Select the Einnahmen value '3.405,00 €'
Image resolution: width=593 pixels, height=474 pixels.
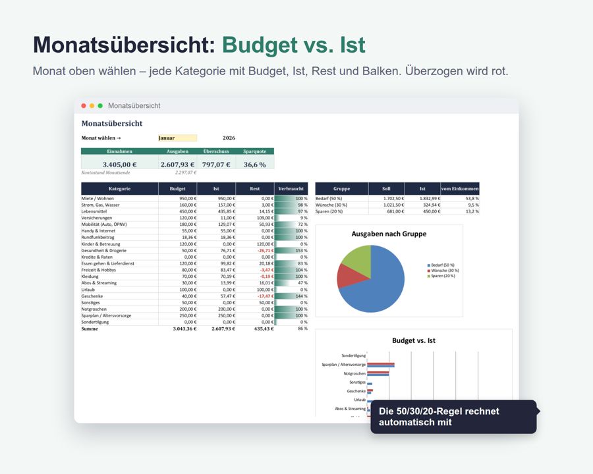(119, 165)
